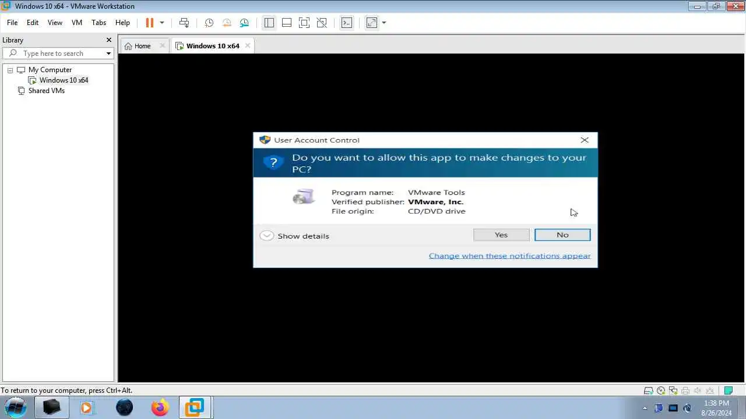Revert VM to previous snapshot icon

pyautogui.click(x=227, y=23)
